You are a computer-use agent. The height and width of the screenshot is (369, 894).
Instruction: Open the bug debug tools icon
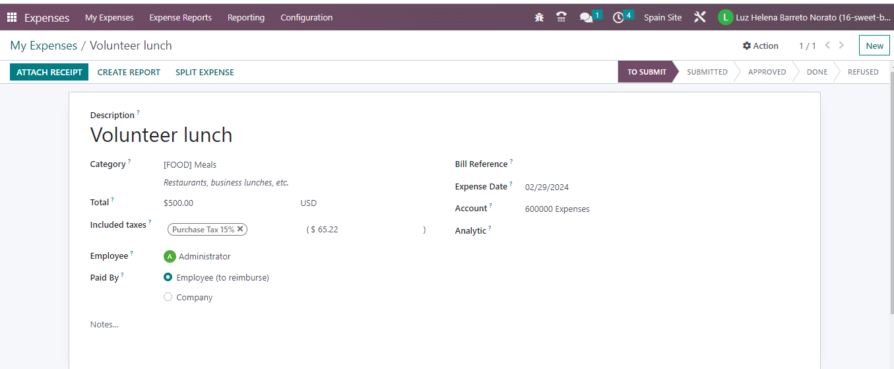tap(539, 18)
